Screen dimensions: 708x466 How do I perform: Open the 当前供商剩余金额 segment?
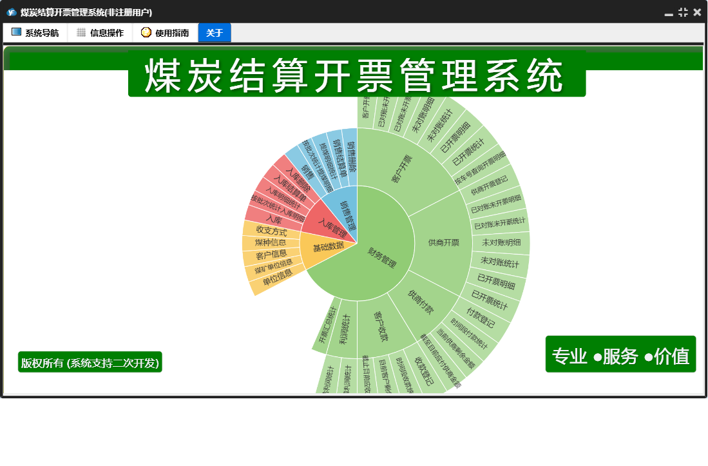click(456, 349)
